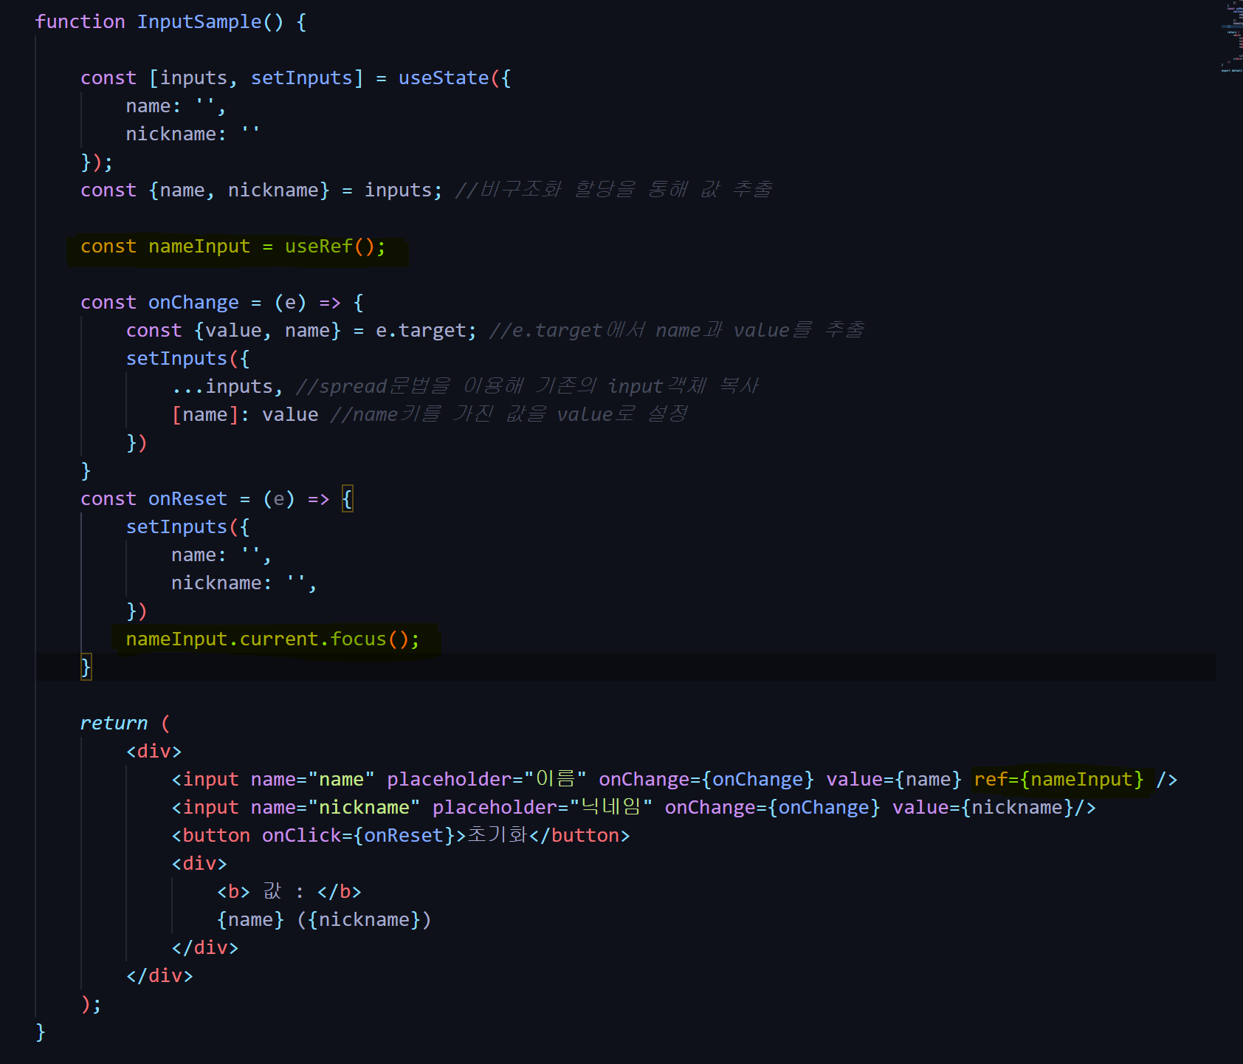Click the function name InputSample
This screenshot has height=1064, width=1243.
click(x=199, y=22)
